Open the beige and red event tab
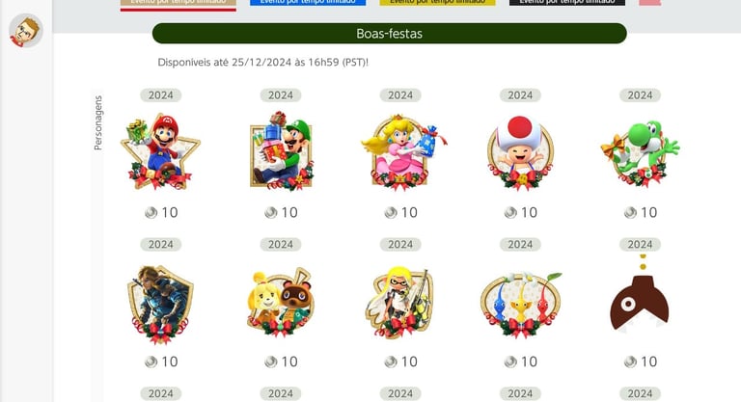The image size is (741, 402). point(178,5)
